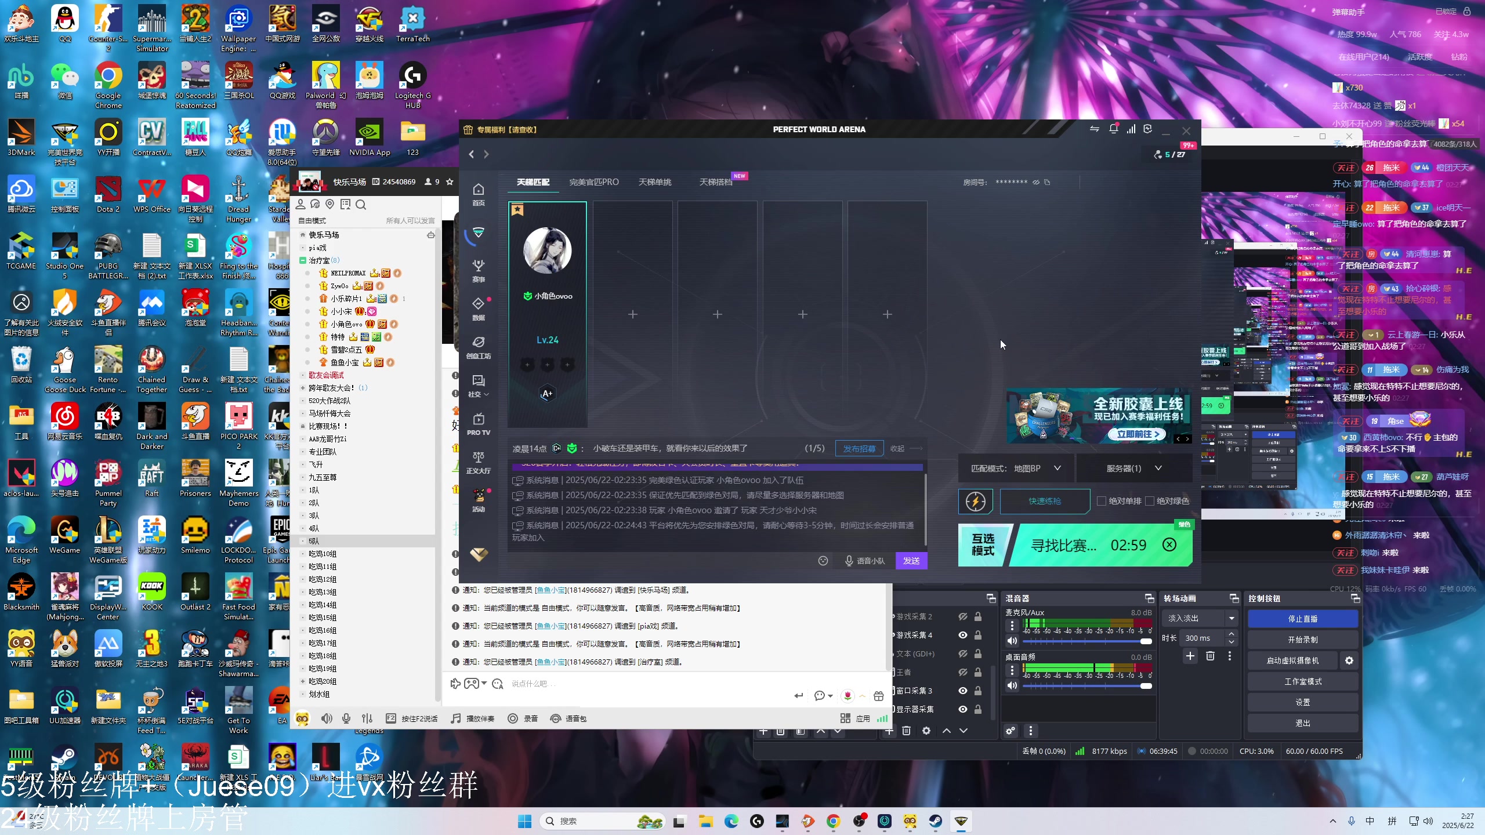
Task: Open 首页 home in Perfect World Arena sidebar
Action: click(479, 194)
